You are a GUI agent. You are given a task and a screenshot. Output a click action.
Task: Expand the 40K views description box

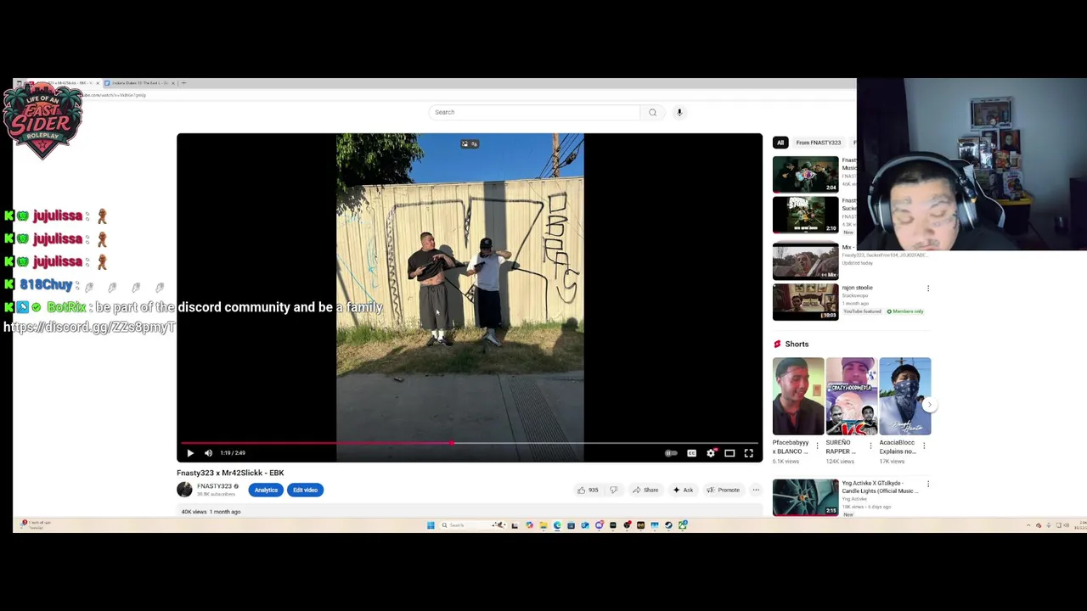pos(470,512)
